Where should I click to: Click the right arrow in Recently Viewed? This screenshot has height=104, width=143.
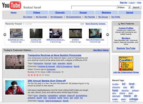[108, 35]
